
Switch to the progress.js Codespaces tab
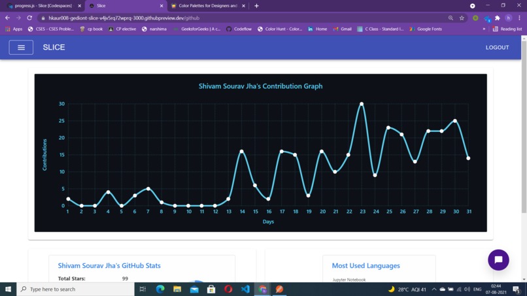click(43, 6)
